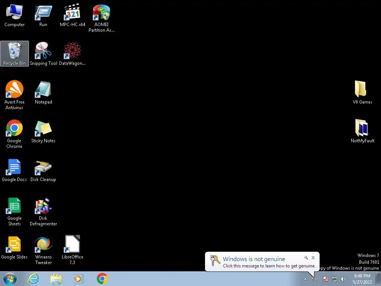Select the Recycle Bin icon
Viewport: 381px width, 286px height.
[15, 54]
